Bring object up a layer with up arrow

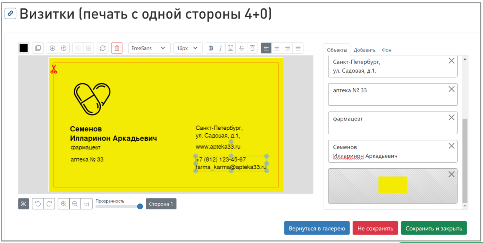[64, 48]
